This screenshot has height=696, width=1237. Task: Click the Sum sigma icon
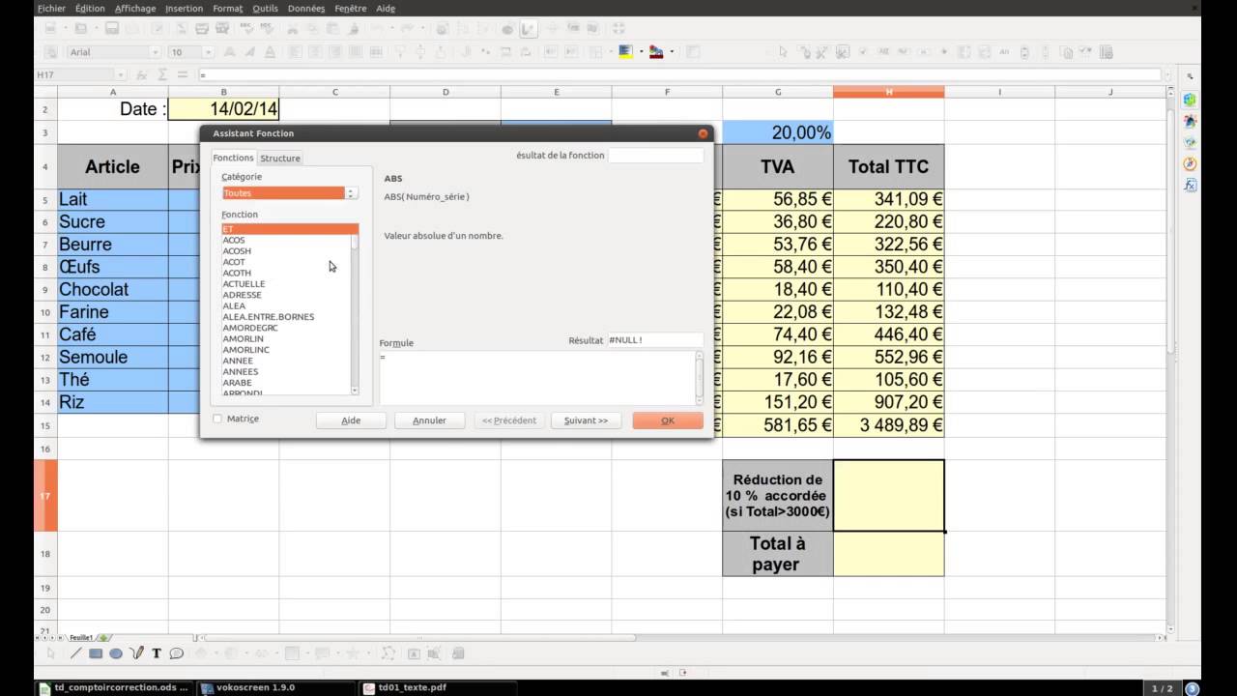click(x=162, y=74)
